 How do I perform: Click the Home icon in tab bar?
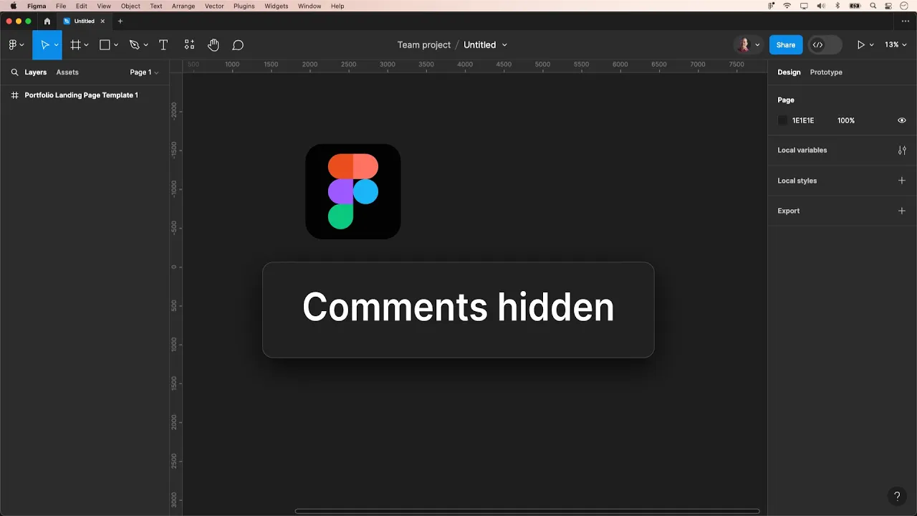pyautogui.click(x=47, y=21)
